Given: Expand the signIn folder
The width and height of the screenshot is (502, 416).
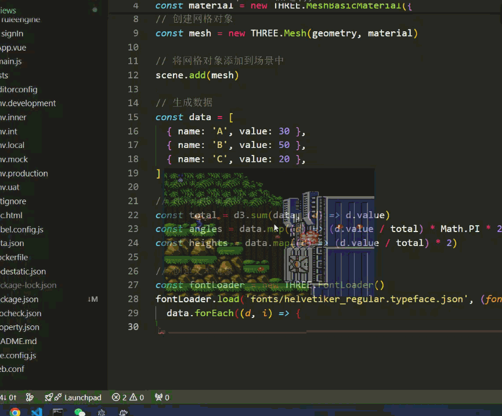Looking at the screenshot, I should 13,34.
